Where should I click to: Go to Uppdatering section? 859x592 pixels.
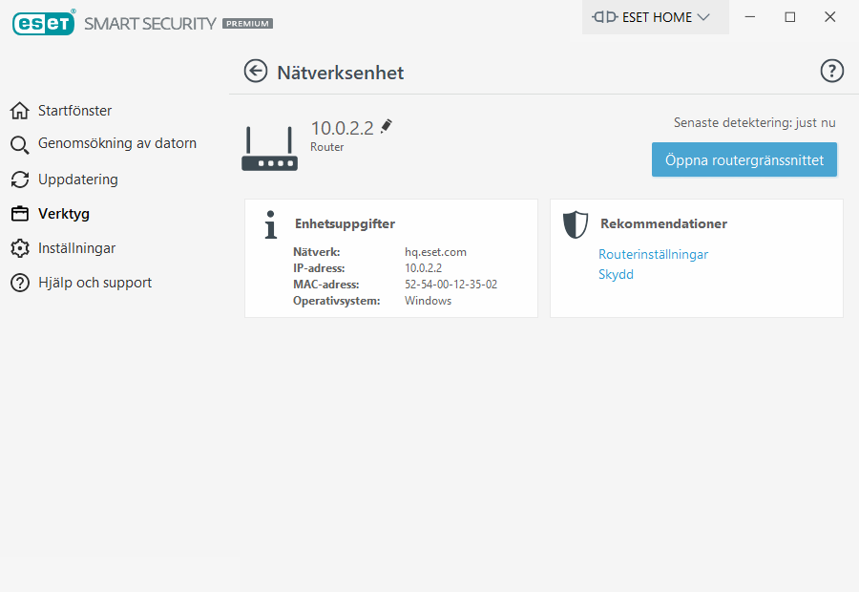pos(77,180)
